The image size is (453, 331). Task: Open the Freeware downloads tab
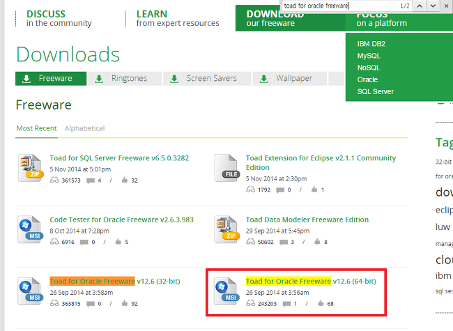coord(51,79)
